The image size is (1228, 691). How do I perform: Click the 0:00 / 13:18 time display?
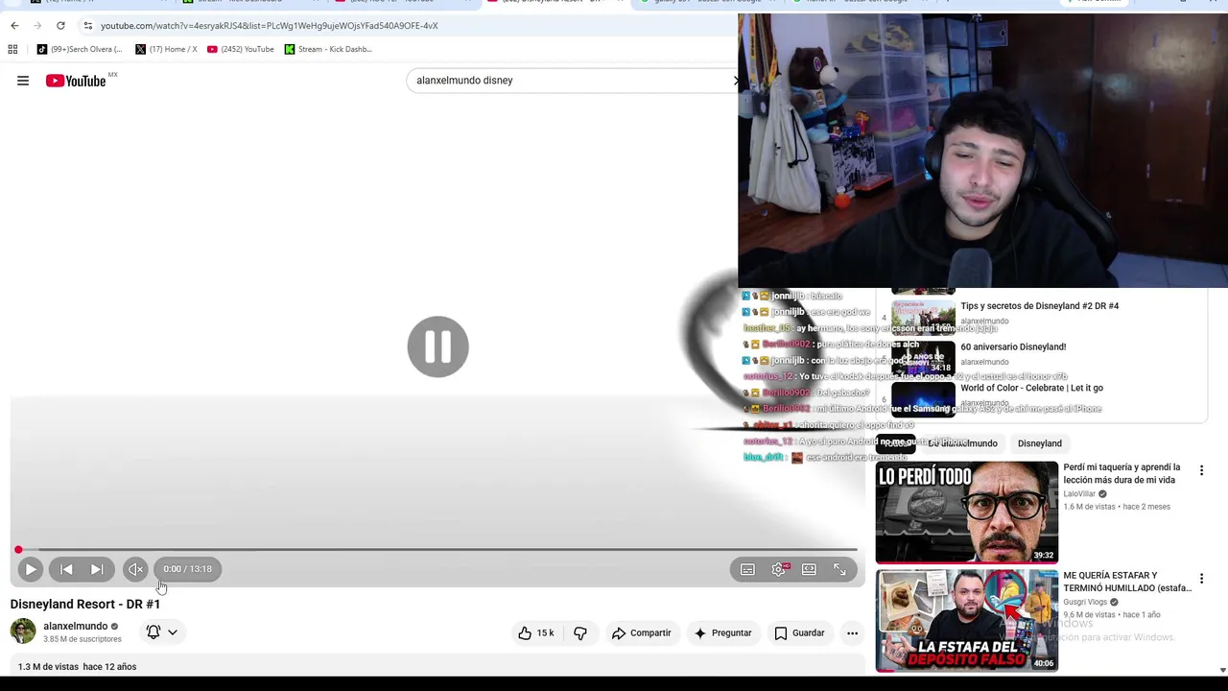point(188,569)
